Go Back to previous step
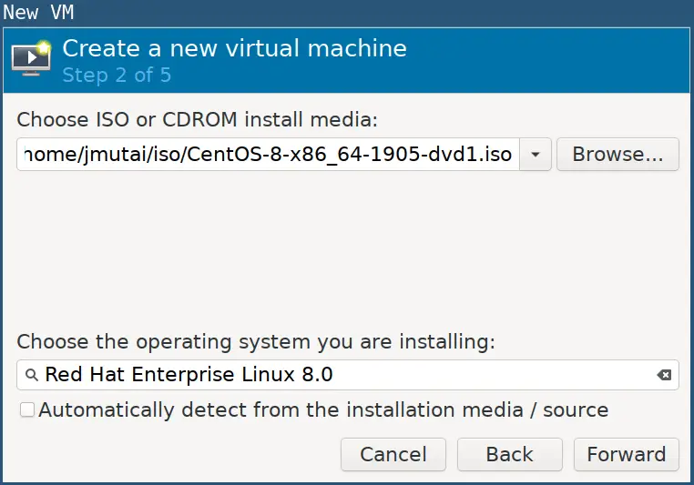This screenshot has width=694, height=485. (509, 454)
